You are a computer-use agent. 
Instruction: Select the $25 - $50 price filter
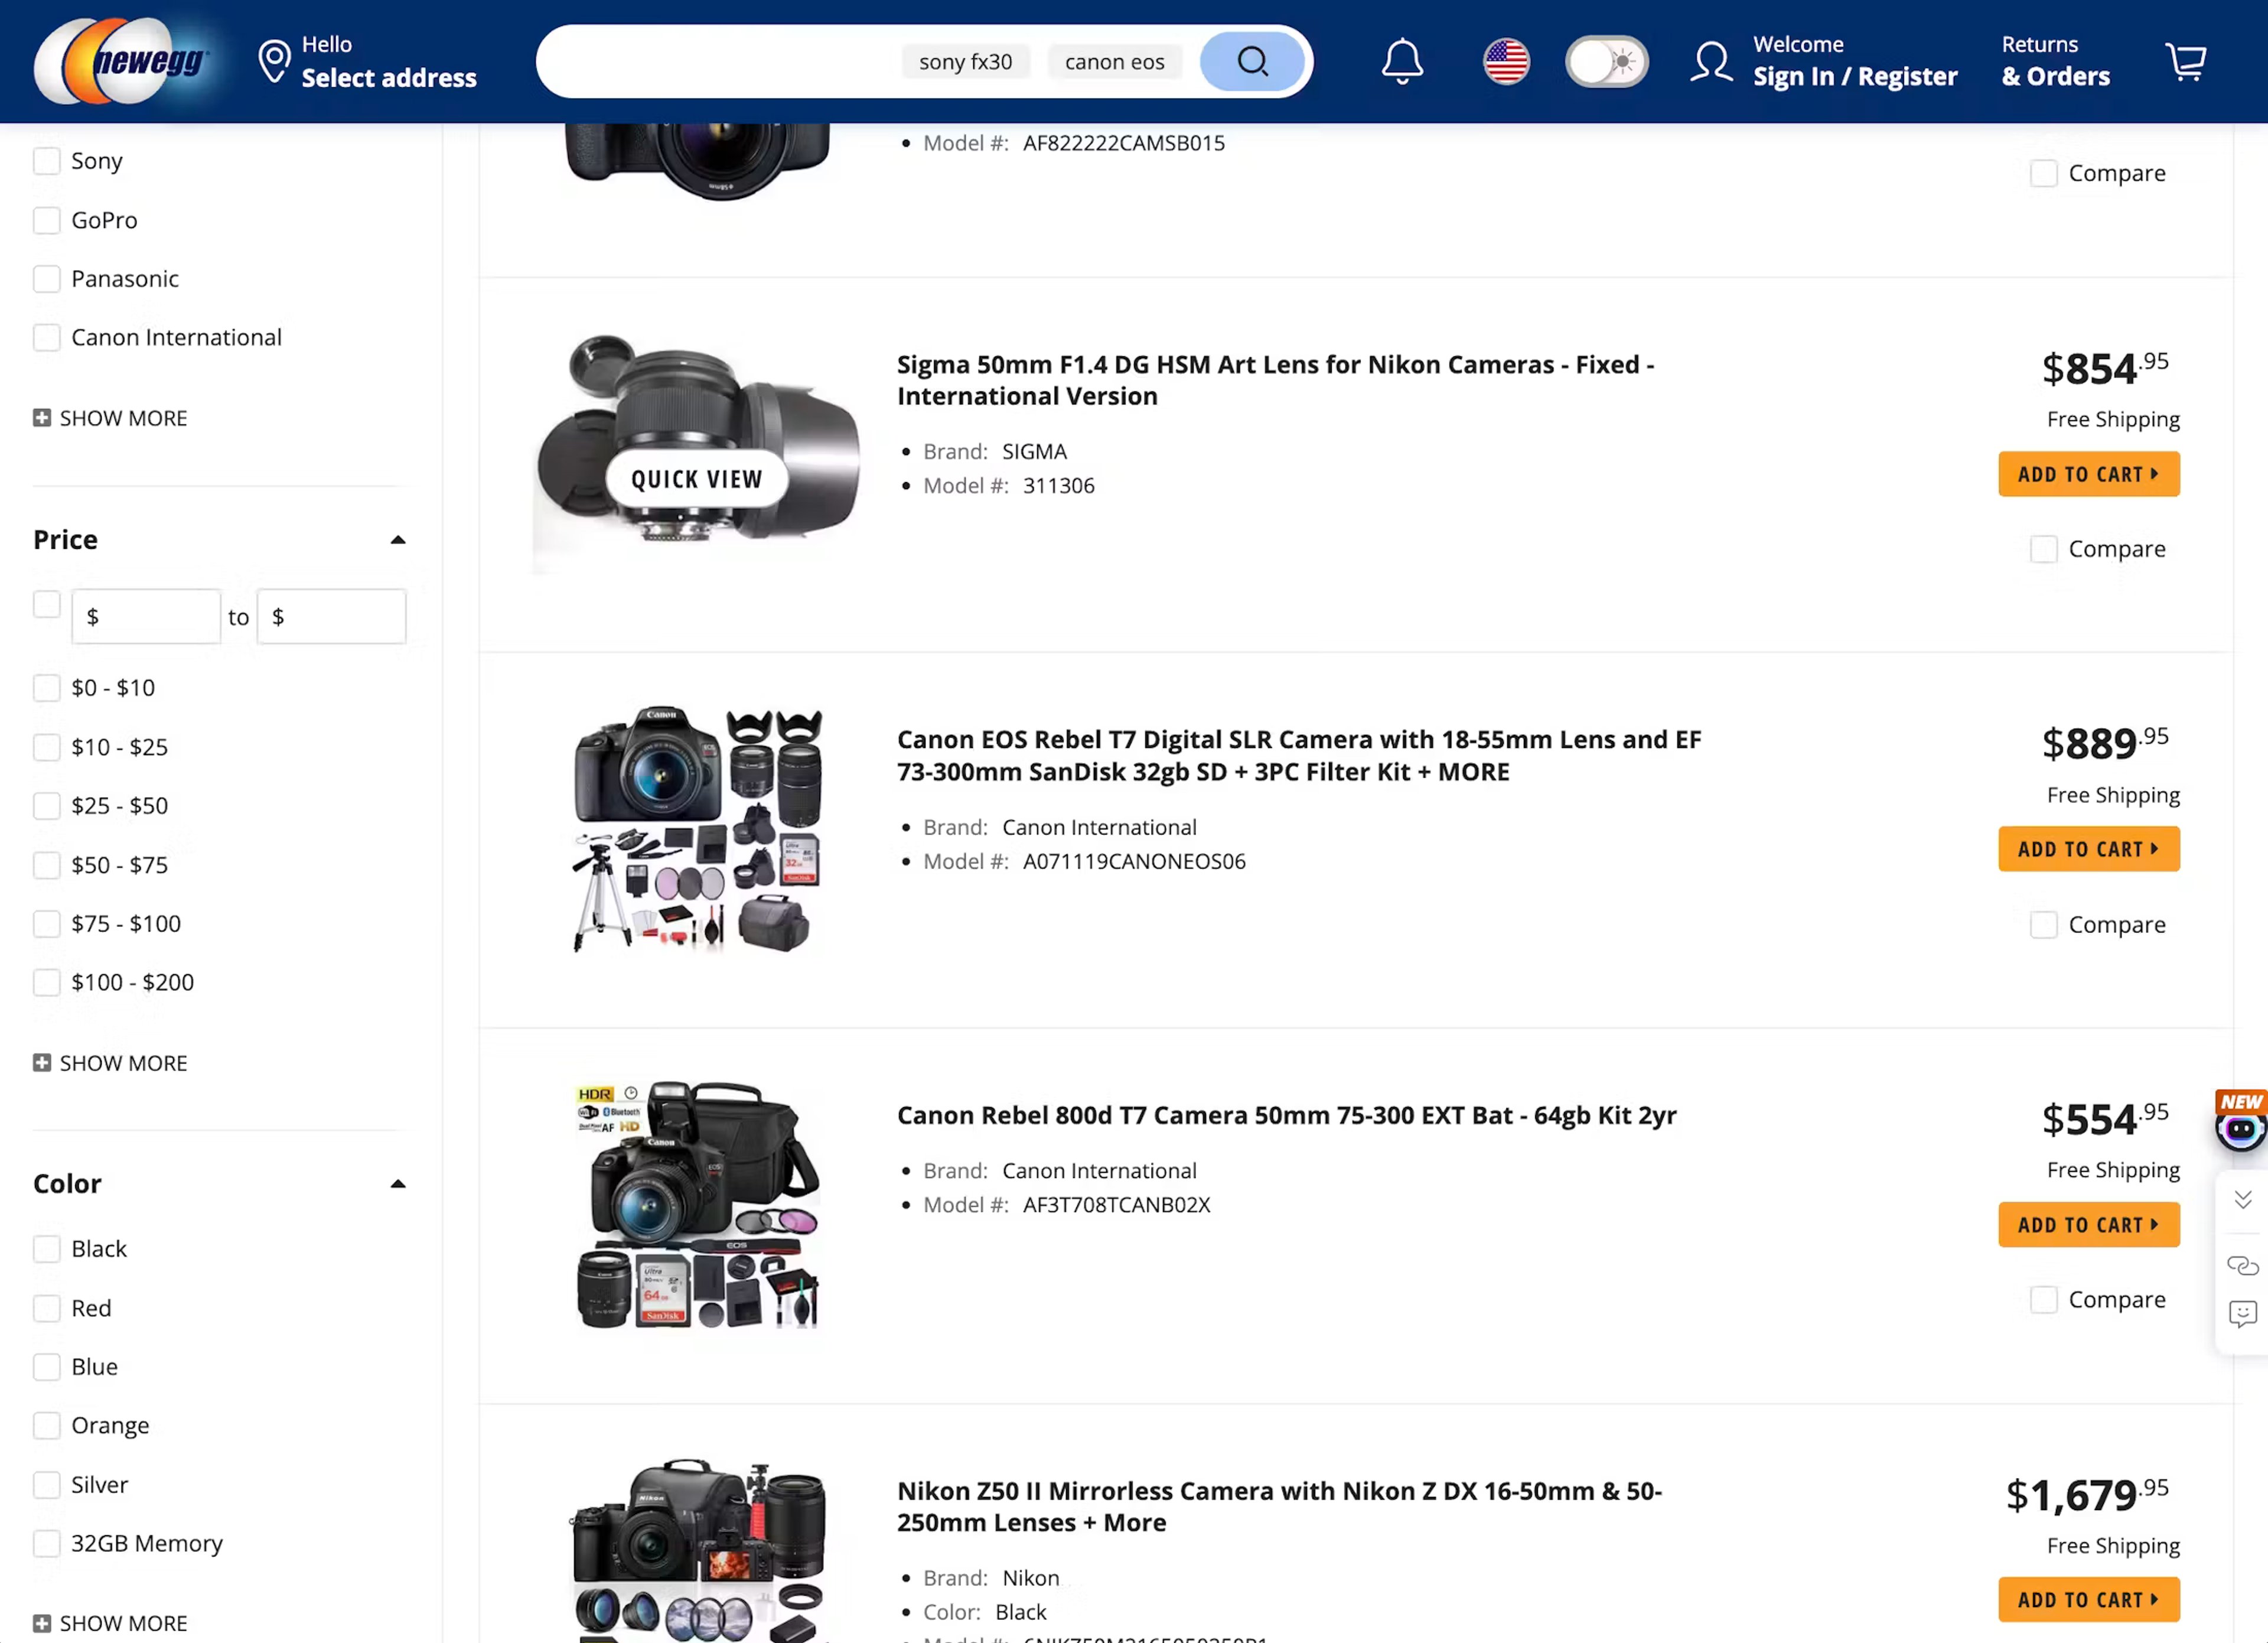point(46,806)
